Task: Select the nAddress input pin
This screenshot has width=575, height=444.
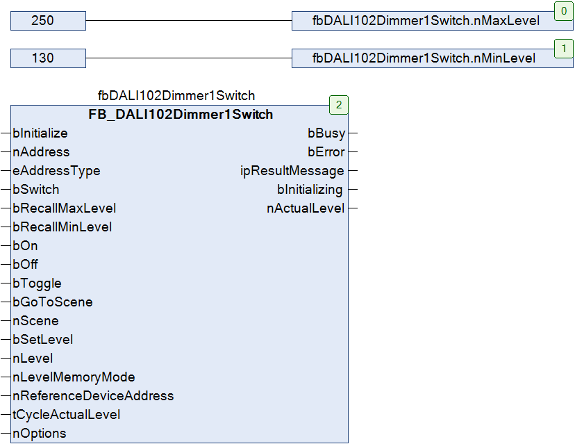Action: point(41,152)
